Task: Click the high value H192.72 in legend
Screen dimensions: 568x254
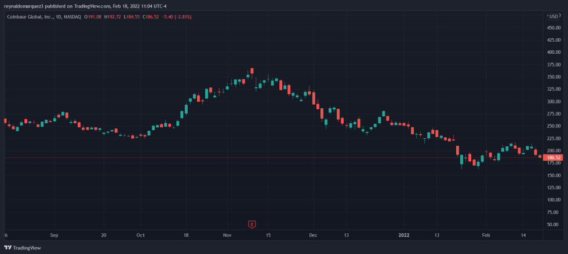Action: (114, 17)
